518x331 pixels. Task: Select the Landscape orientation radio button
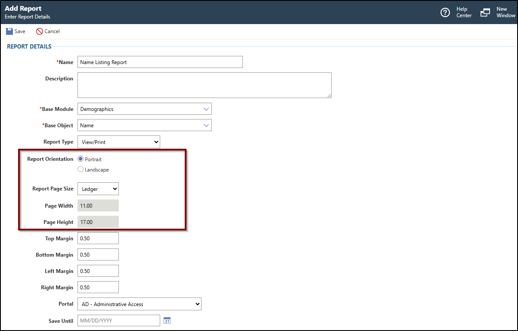[x=81, y=169]
